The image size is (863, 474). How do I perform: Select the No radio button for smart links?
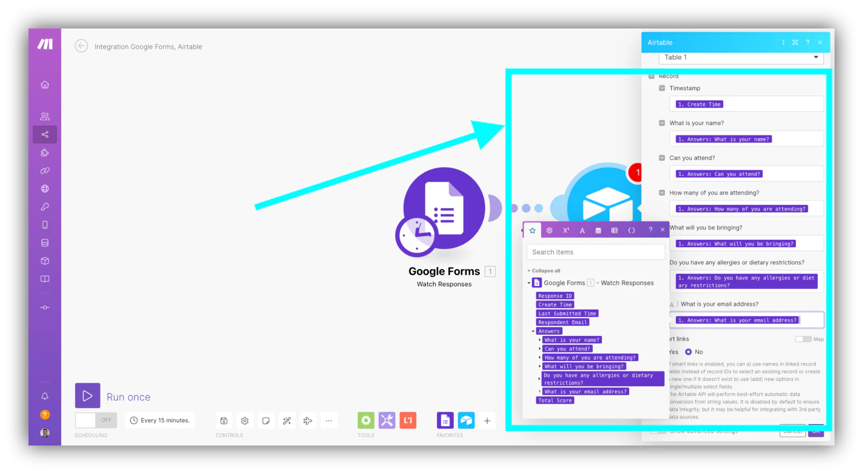coord(688,352)
